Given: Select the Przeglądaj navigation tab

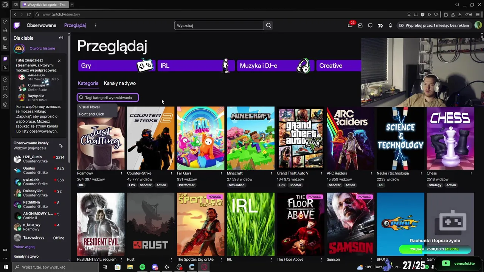Looking at the screenshot, I should click(x=75, y=25).
